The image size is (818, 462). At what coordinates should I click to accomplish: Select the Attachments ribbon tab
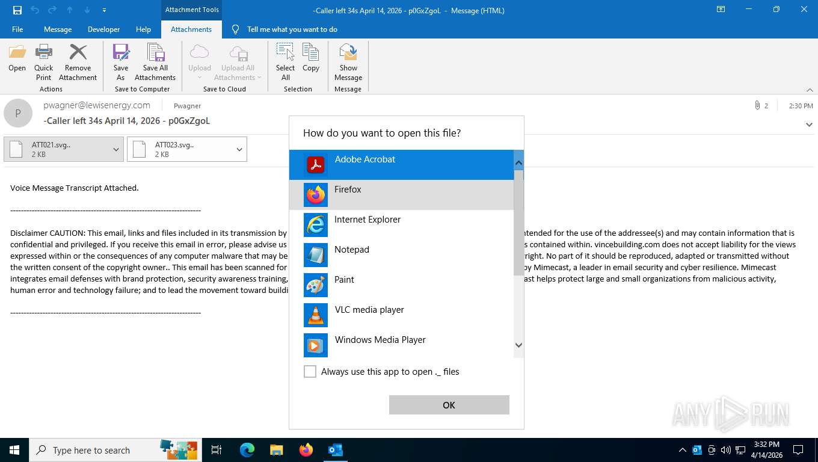coord(191,29)
